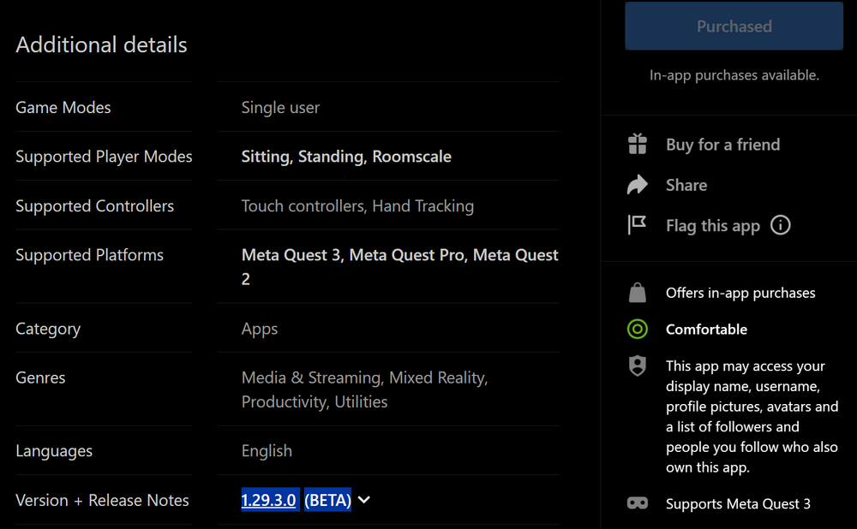Open the Flag this app info icon
This screenshot has height=529, width=857.
(781, 225)
